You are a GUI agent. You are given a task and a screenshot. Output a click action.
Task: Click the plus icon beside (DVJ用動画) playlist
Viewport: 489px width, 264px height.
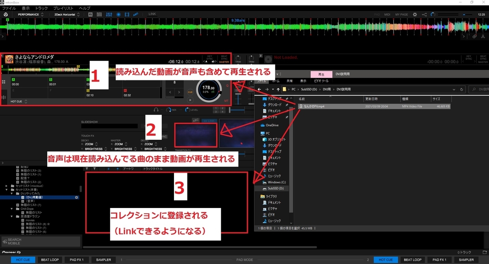point(77,197)
